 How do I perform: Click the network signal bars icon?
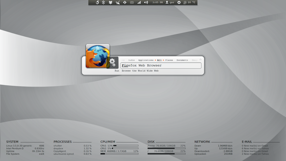[x=139, y=2]
